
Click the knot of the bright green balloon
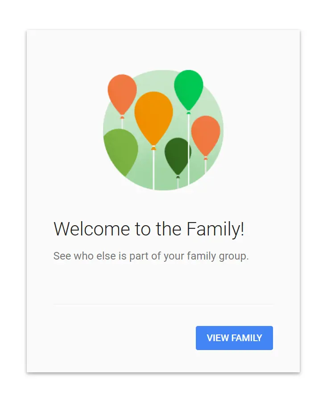tap(188, 112)
